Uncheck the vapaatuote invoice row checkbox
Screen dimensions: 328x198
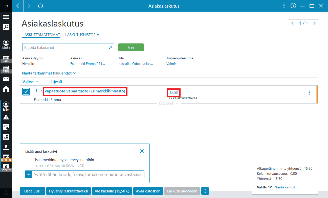(x=26, y=92)
